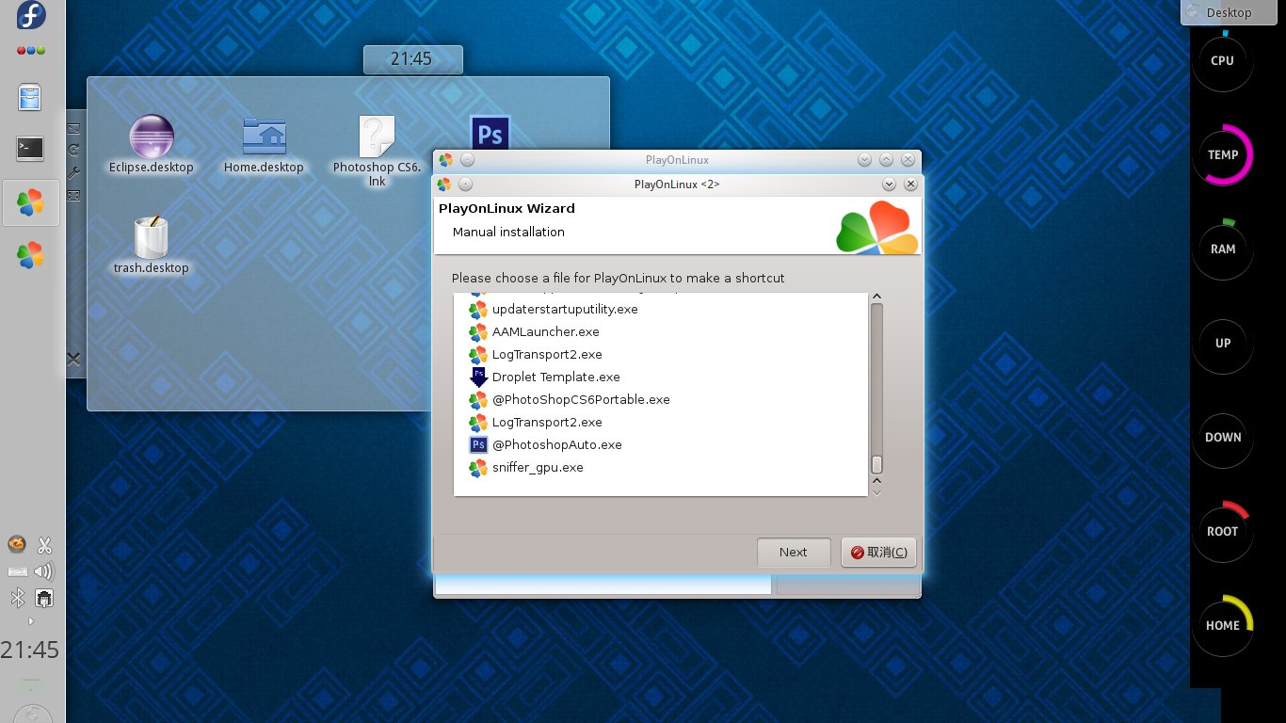1286x723 pixels.
Task: Click the HOME disk usage gauge
Action: point(1223,625)
